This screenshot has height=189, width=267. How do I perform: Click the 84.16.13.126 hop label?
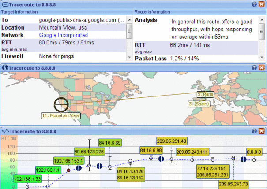click(x=131, y=171)
